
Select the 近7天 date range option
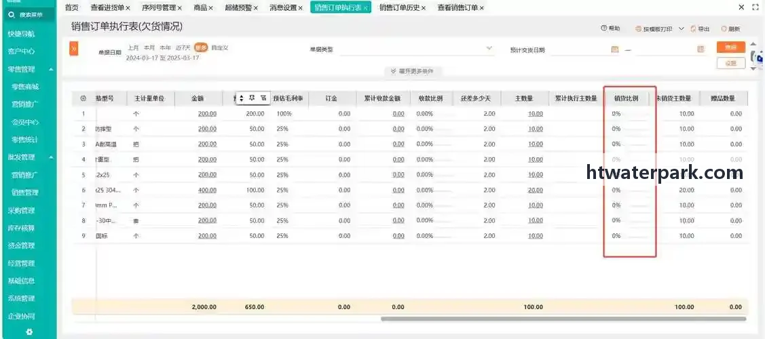coord(183,47)
